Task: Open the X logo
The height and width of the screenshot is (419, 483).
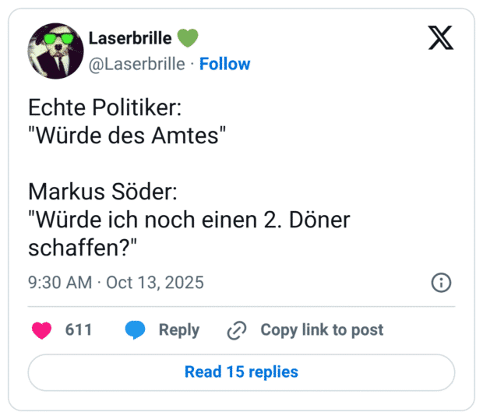Action: point(440,38)
